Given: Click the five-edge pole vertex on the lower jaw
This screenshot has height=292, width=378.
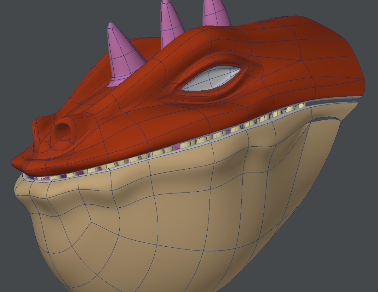Looking at the screenshot, I should point(91,223).
